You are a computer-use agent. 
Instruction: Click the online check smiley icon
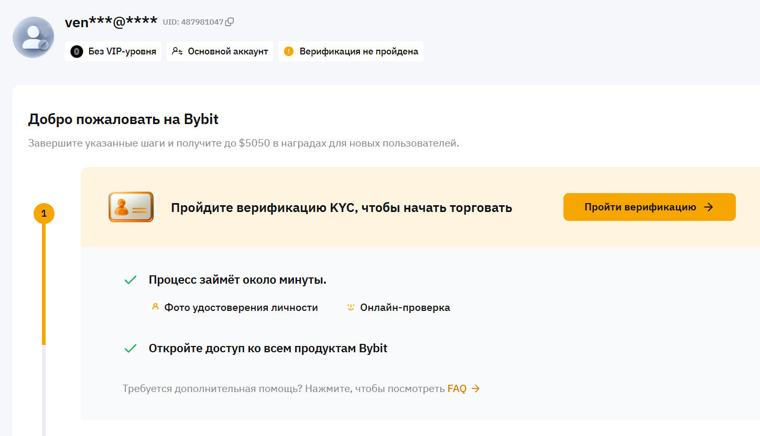click(351, 307)
